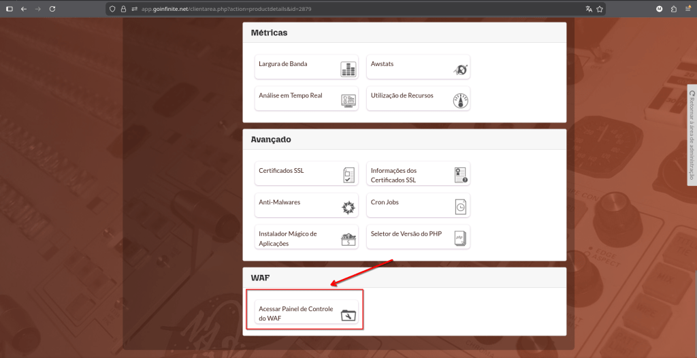Open Análise em Tempo Real monitor icon

pyautogui.click(x=348, y=100)
